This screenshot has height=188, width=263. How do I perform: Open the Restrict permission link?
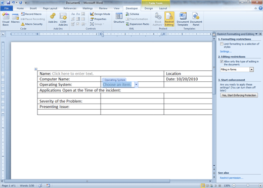(x=232, y=178)
